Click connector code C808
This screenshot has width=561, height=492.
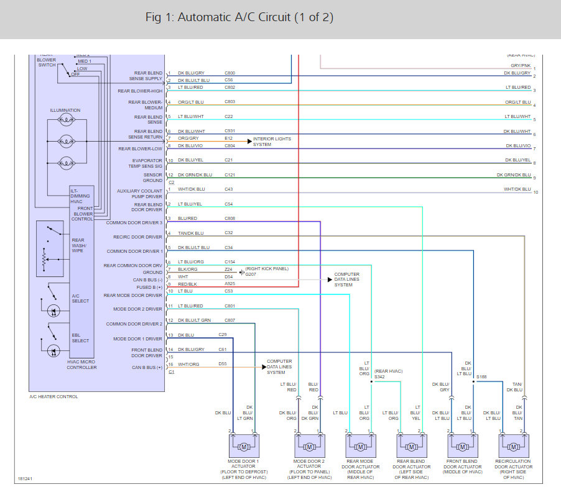[x=229, y=218]
